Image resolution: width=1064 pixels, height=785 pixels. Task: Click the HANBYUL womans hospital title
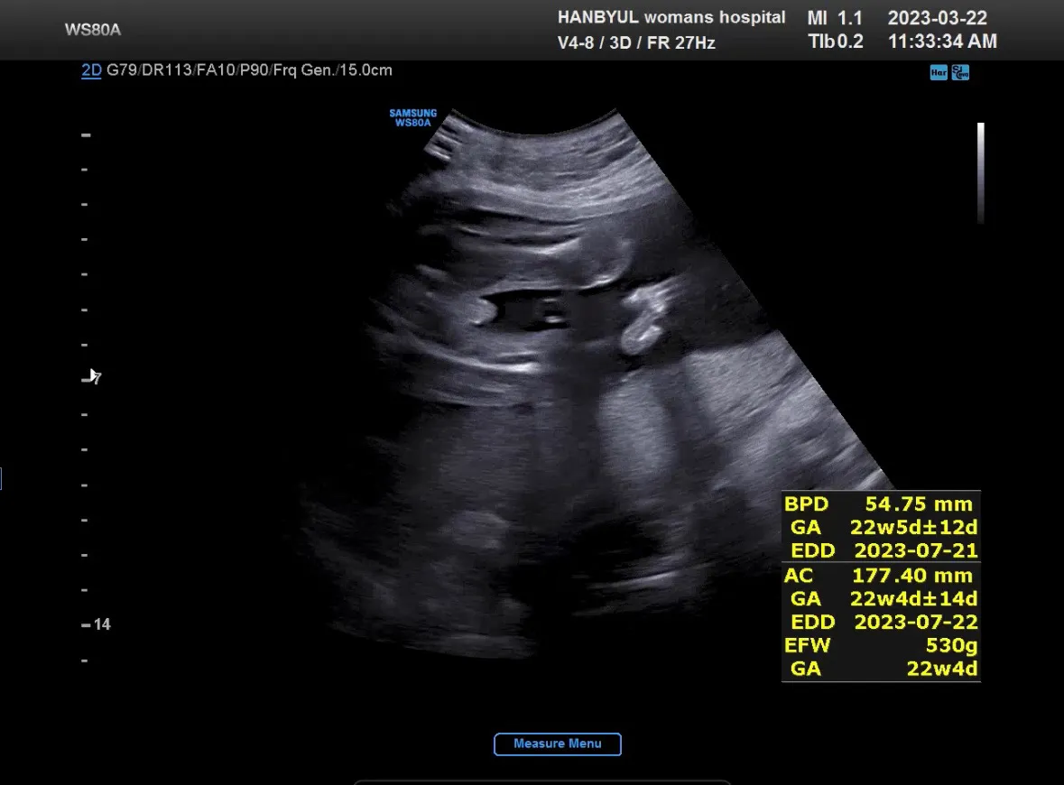(x=671, y=17)
